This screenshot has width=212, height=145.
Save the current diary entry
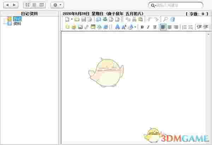coord(83,19)
